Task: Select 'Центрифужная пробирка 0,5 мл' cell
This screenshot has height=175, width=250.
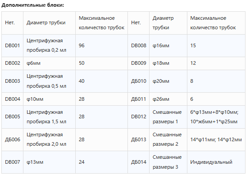Action: coord(49,81)
